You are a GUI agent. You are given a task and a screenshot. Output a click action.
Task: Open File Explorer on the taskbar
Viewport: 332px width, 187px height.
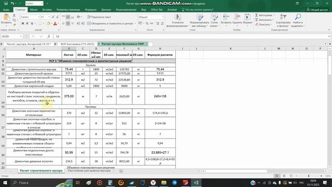pyautogui.click(x=164, y=182)
